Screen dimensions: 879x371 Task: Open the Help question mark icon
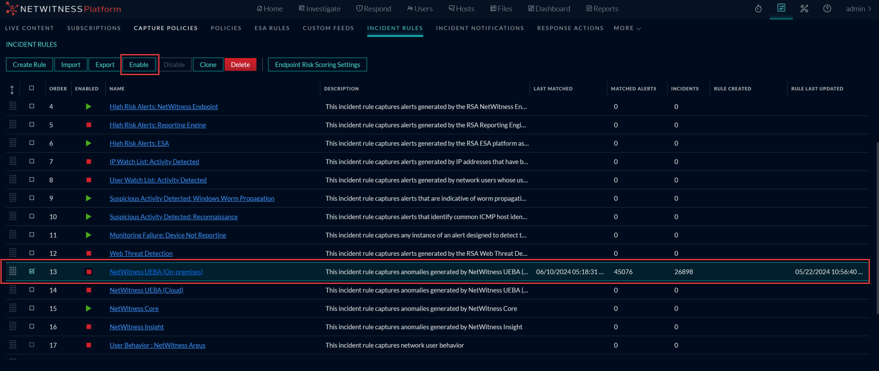pos(827,9)
